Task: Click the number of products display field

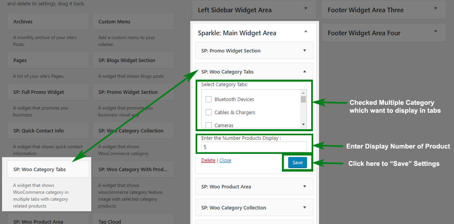Action: (x=254, y=147)
